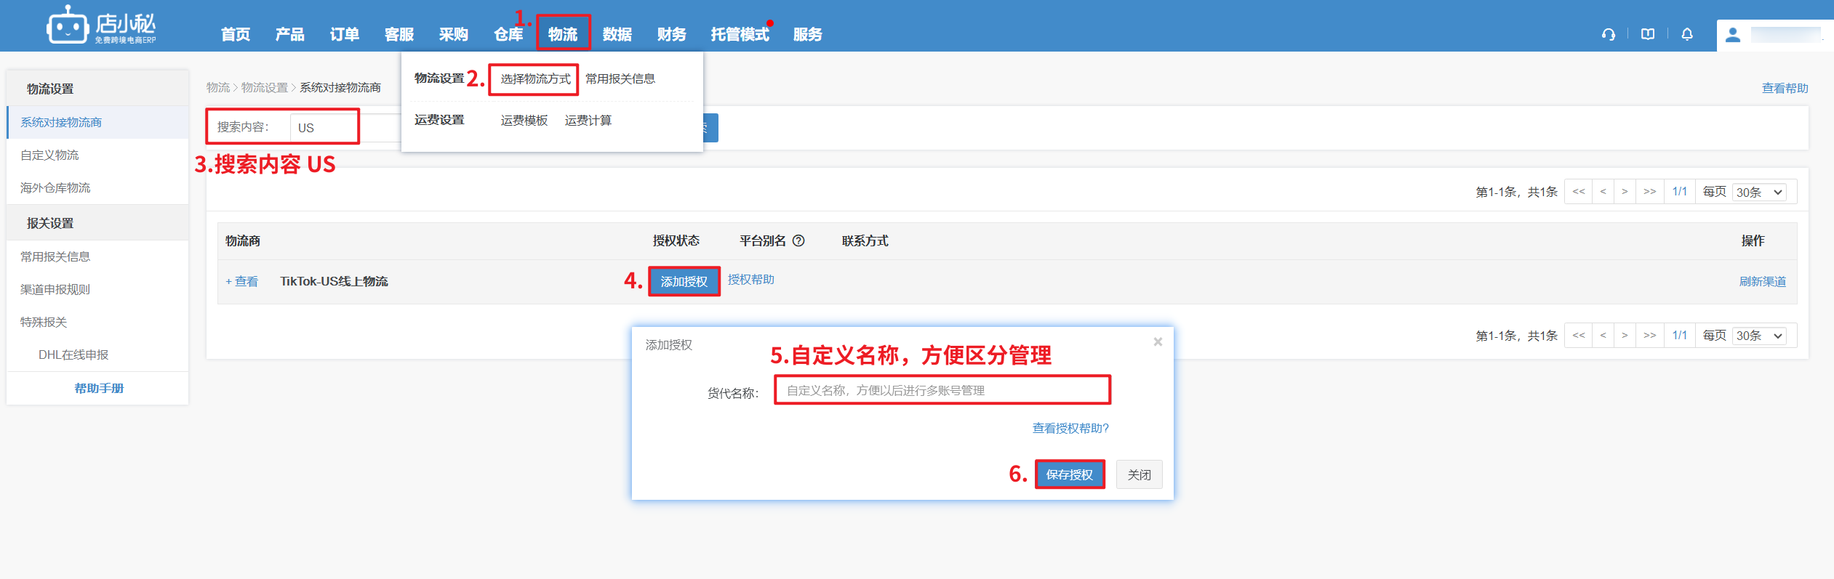Viewport: 1834px width, 579px height.
Task: Open the notifications bell icon
Action: (x=1687, y=34)
